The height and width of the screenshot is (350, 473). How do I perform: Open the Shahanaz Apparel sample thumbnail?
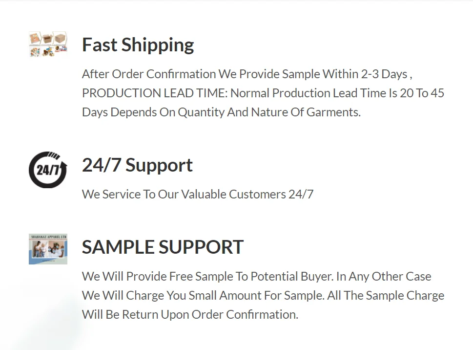[x=48, y=249]
